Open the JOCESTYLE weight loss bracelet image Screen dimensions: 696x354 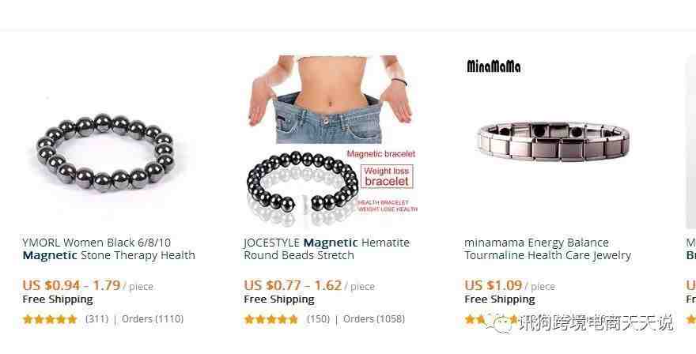click(331, 141)
